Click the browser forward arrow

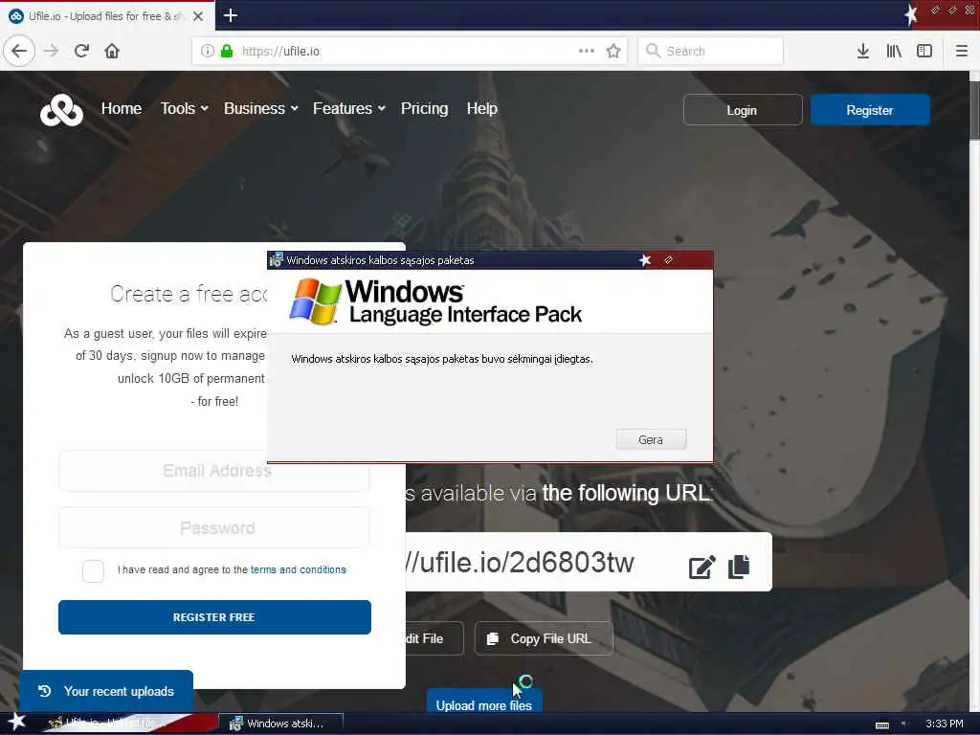click(52, 51)
